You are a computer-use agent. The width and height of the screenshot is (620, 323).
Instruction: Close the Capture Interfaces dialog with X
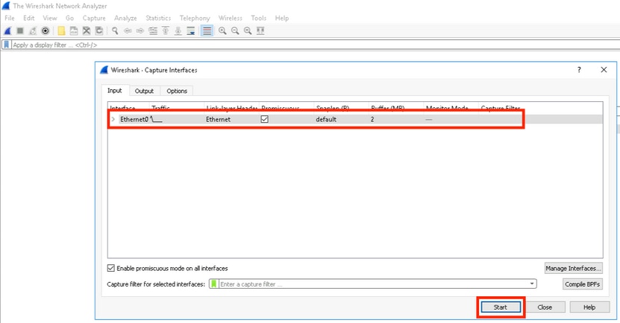tap(604, 70)
